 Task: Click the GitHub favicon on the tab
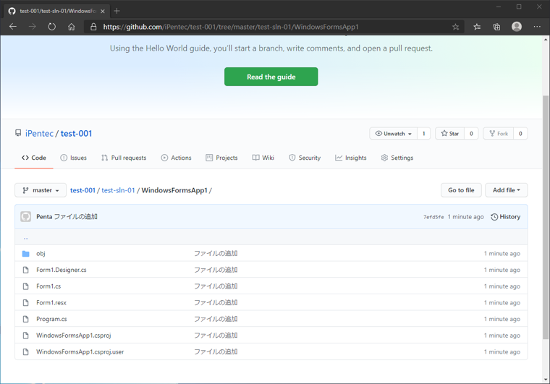pyautogui.click(x=12, y=12)
